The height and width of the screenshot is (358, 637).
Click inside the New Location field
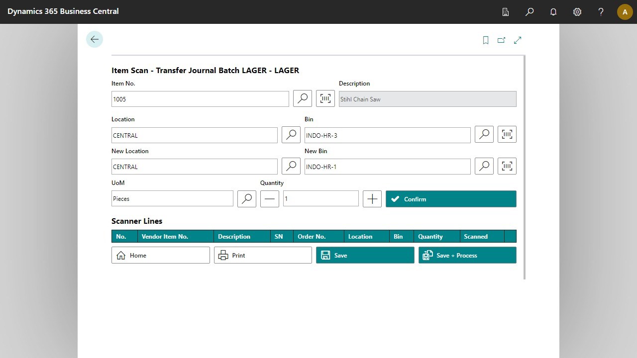(194, 166)
